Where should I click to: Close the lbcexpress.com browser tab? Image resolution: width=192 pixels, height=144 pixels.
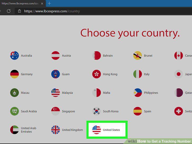(42, 3)
